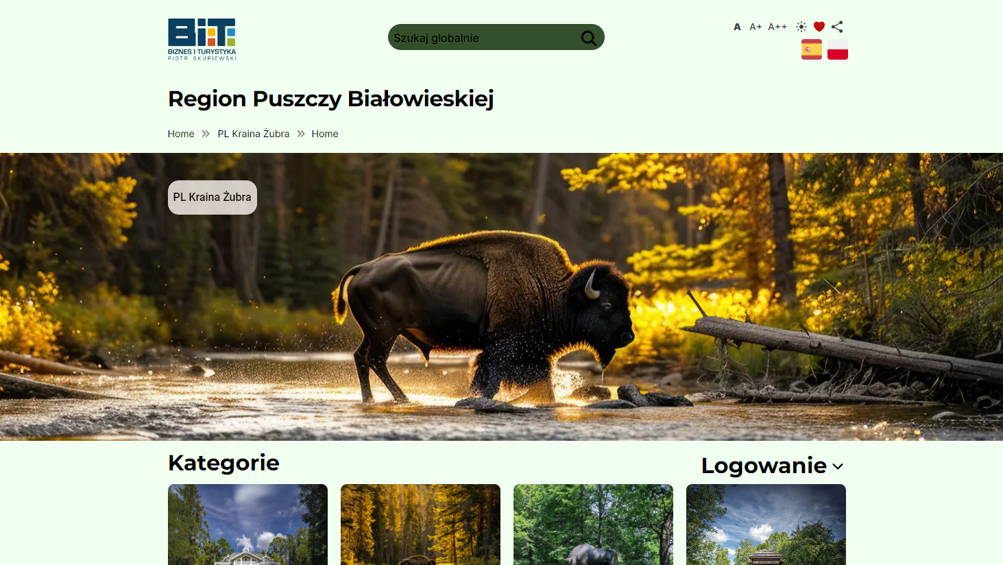Viewport: 1003px width, 565px height.
Task: Toggle light mode sun icon
Action: tap(801, 27)
